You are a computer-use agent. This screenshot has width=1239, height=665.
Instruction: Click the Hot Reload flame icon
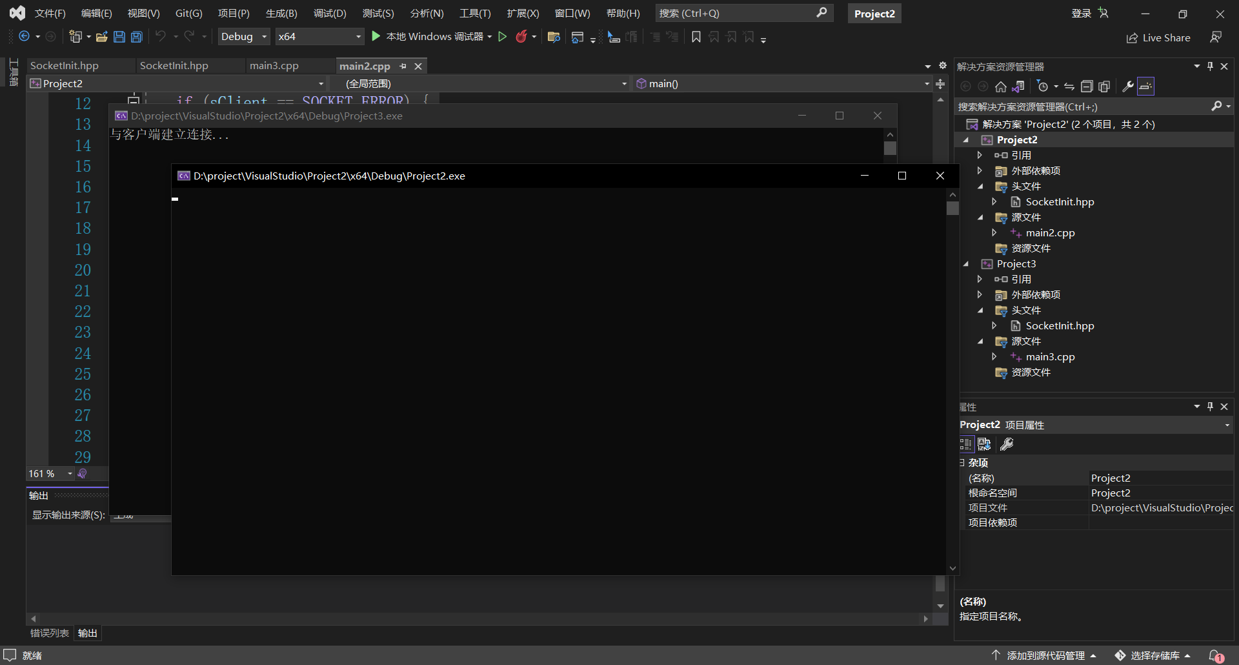[521, 37]
